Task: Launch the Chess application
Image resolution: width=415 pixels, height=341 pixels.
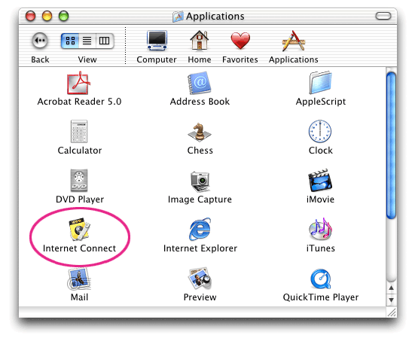Action: 200,132
